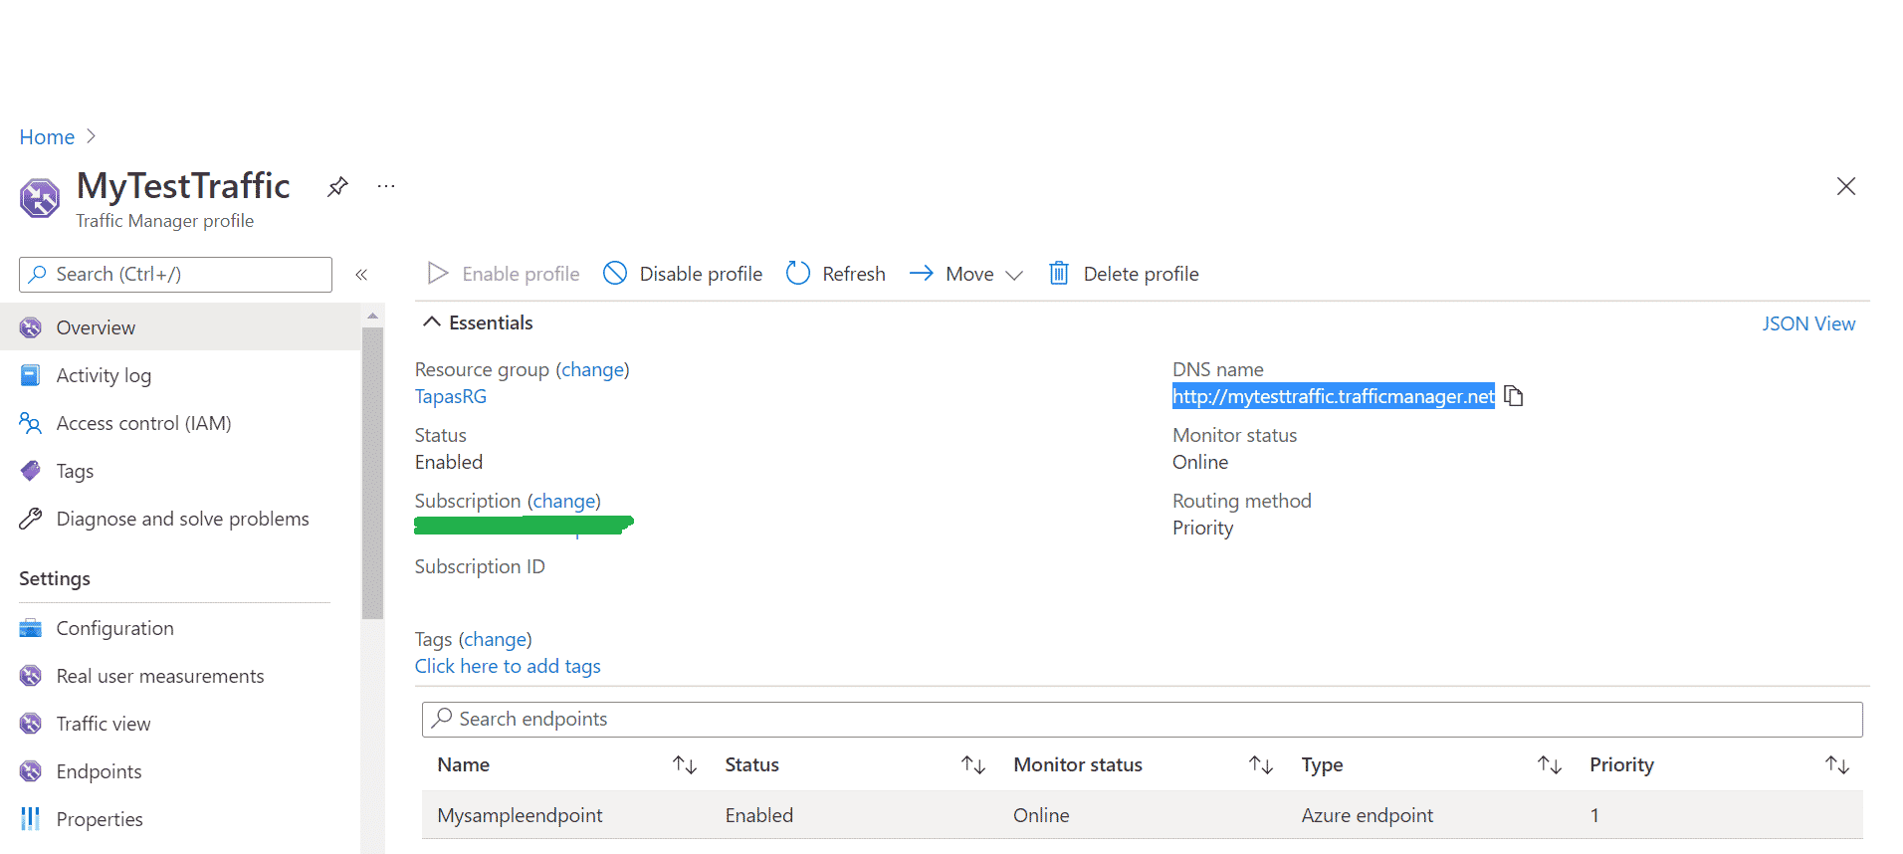
Task: Click the Name column header
Action: pyautogui.click(x=464, y=764)
